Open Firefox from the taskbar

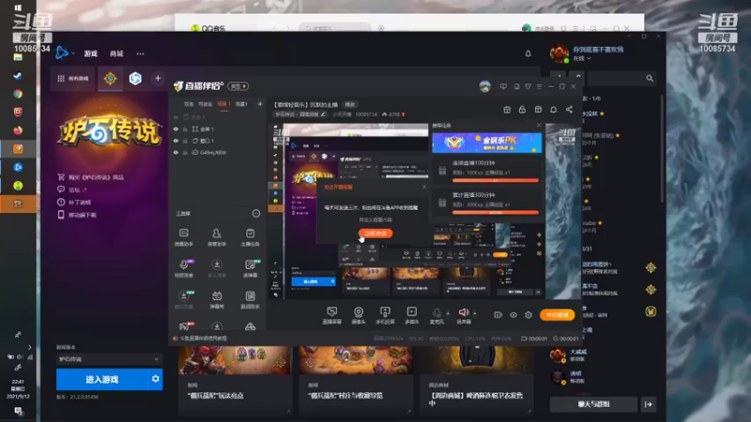click(x=18, y=130)
